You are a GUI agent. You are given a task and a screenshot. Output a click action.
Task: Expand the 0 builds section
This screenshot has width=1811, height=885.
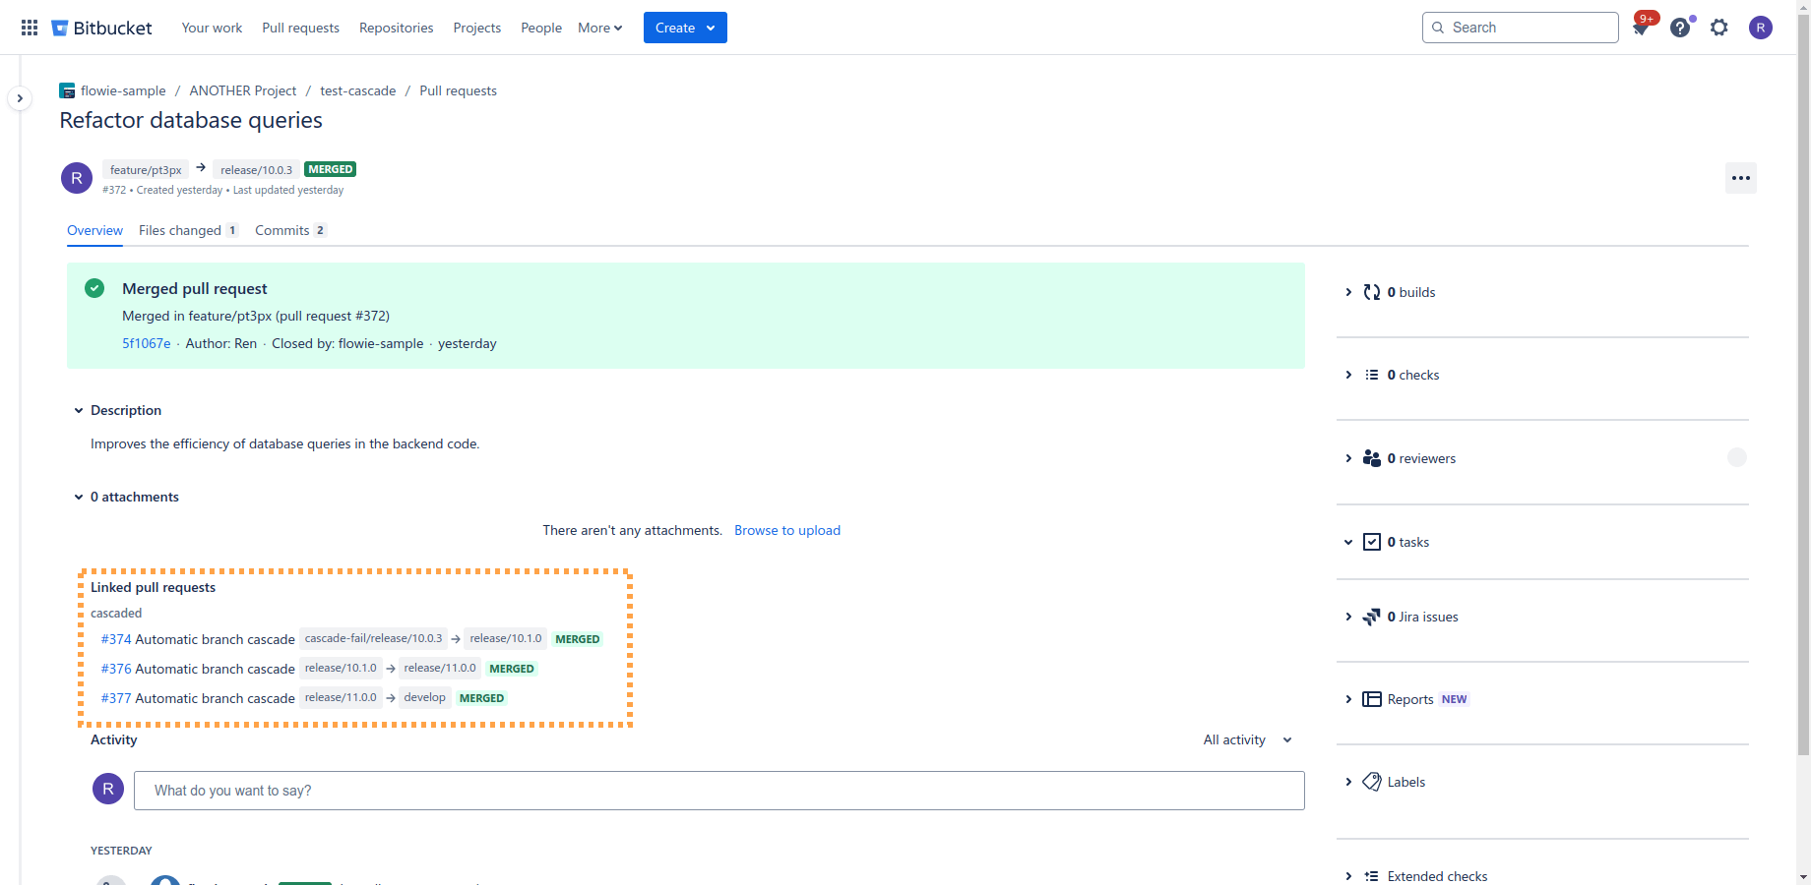[x=1348, y=292]
